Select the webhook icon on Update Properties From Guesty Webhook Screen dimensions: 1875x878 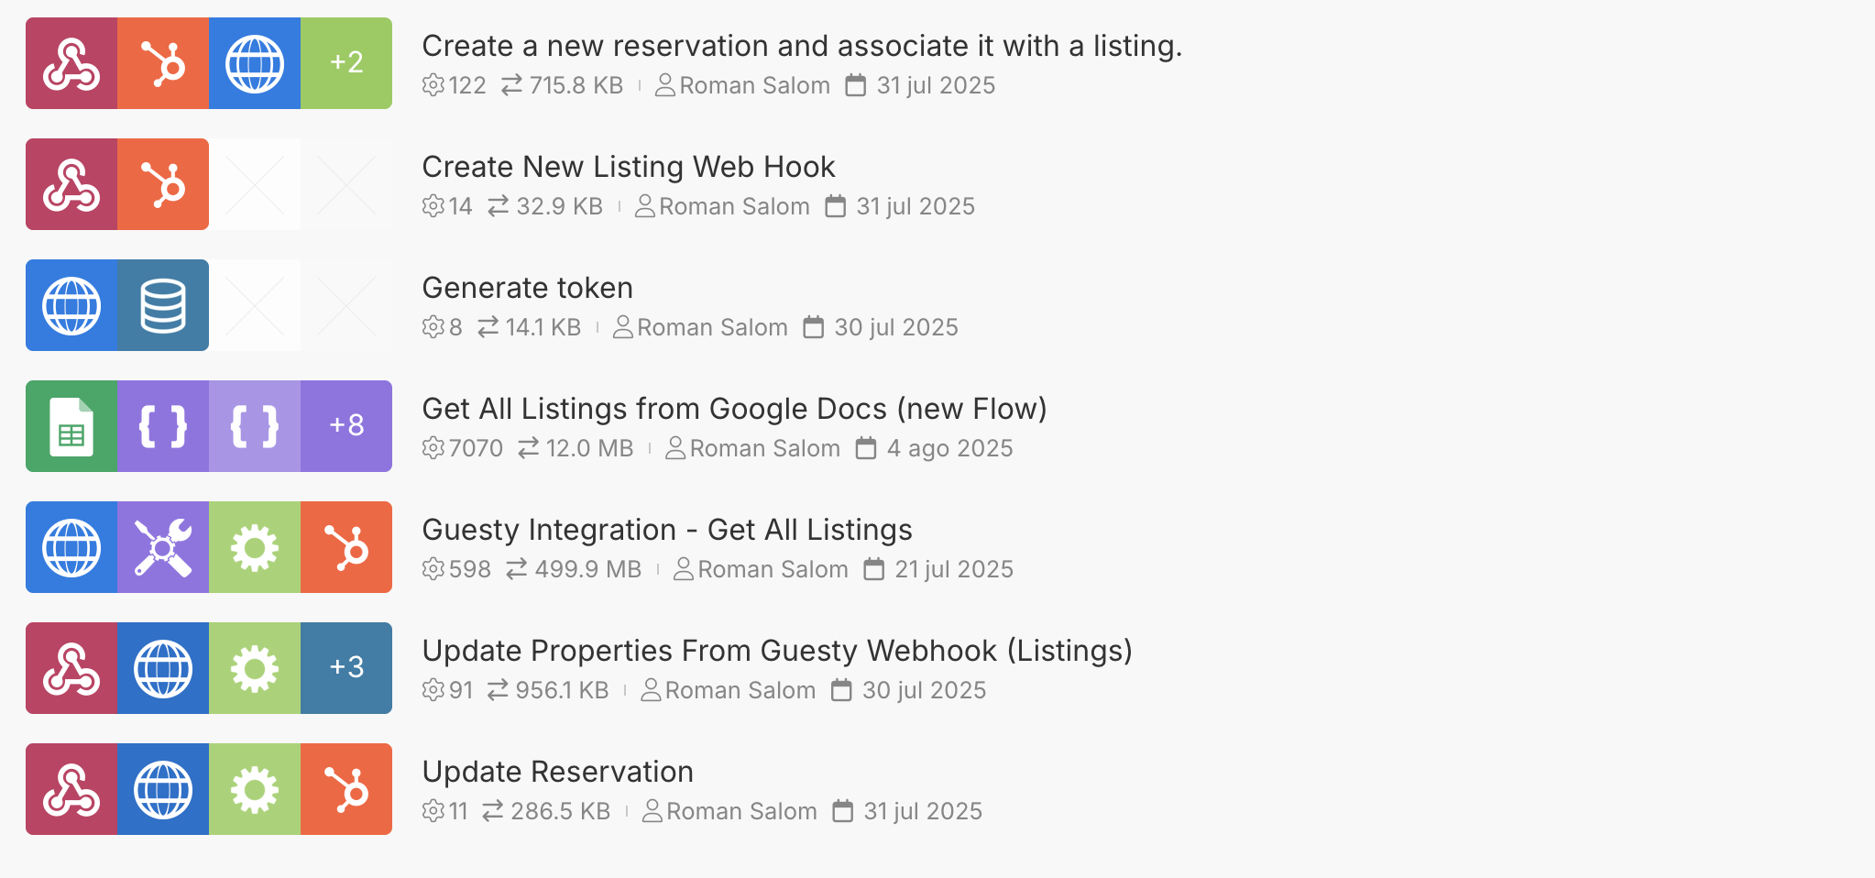point(71,668)
